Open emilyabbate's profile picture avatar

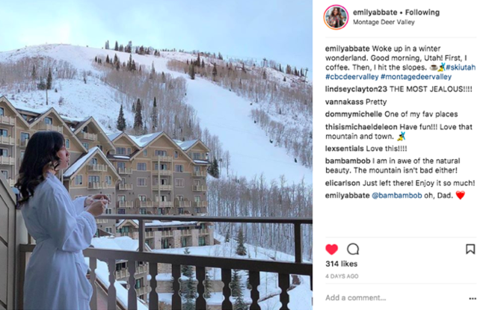tap(336, 17)
